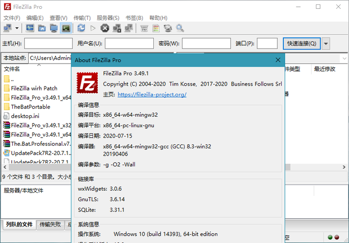Click the red status indicator light
This screenshot has height=243, width=349.
tap(337, 237)
